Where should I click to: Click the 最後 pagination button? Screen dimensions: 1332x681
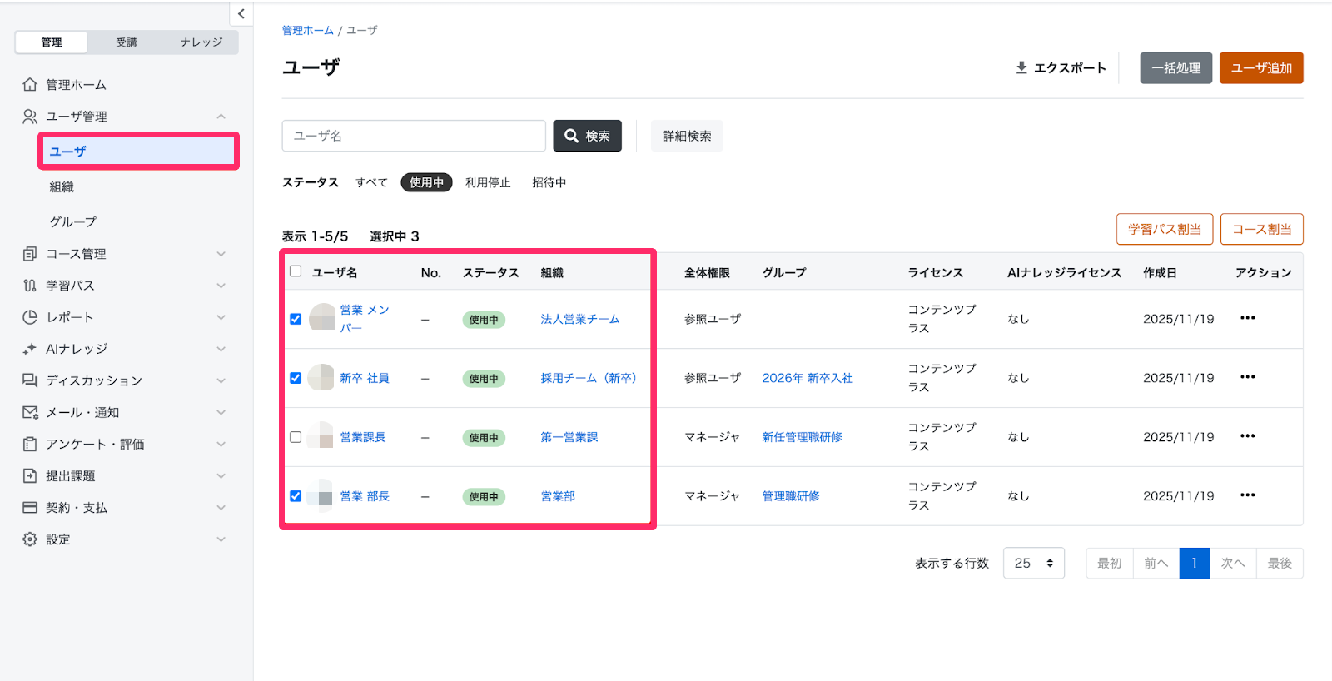(1280, 564)
